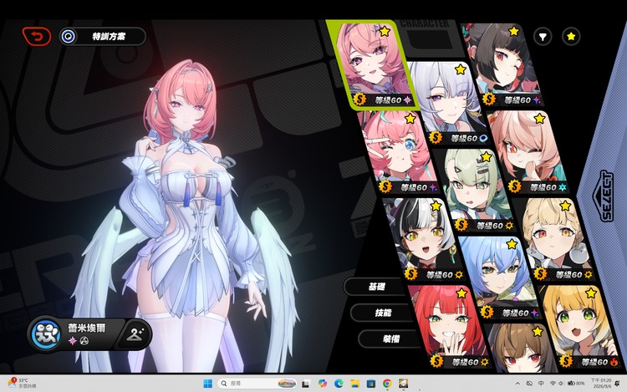Open the Windows Start menu

coord(207,384)
